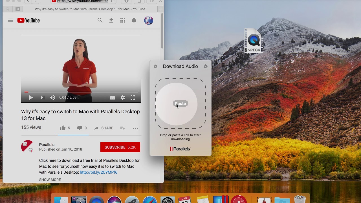Open Siri from the Dock

[114, 199]
